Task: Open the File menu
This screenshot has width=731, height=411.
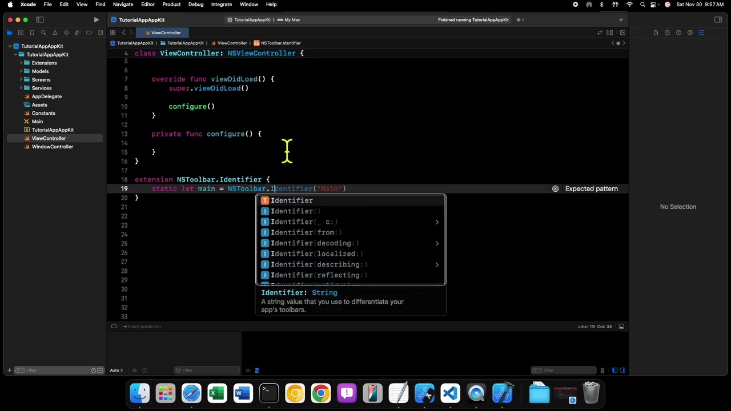Action: tap(48, 5)
